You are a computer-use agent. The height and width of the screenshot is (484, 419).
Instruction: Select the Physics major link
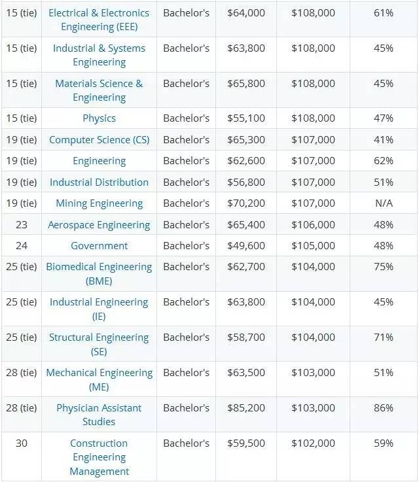(x=99, y=118)
